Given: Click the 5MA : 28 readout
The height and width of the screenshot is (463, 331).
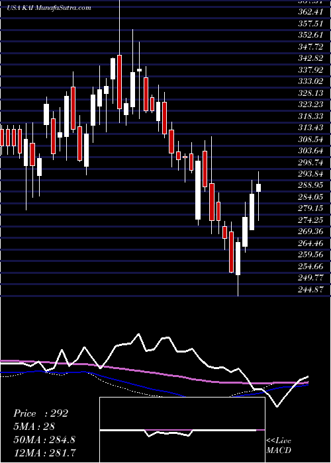Looking at the screenshot, I should pyautogui.click(x=34, y=427).
